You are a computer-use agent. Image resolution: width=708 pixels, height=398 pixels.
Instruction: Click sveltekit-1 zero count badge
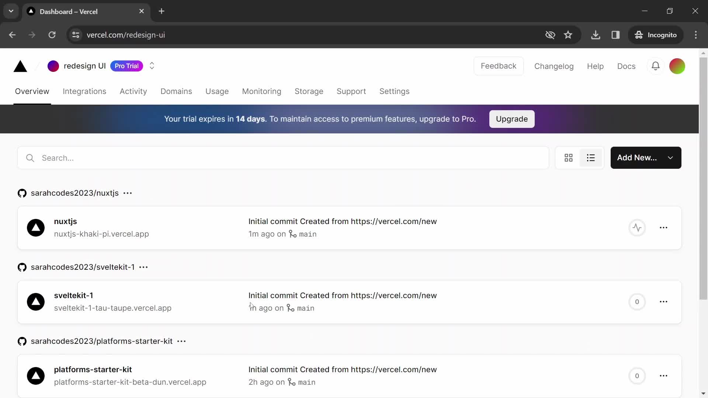[637, 302]
